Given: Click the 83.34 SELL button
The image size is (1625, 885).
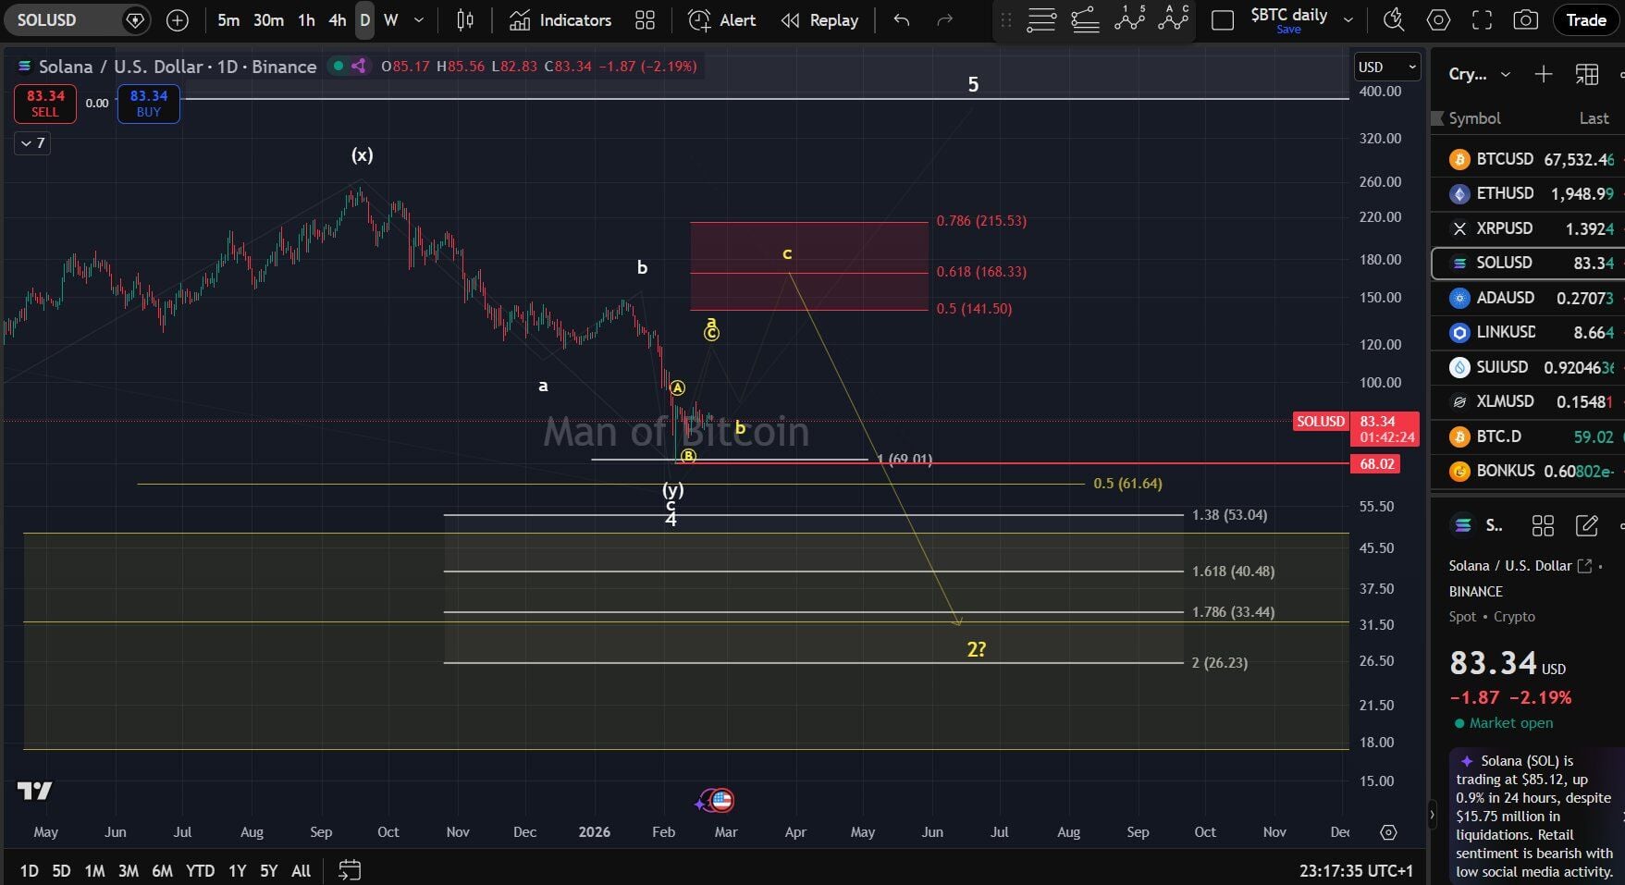Looking at the screenshot, I should click(x=45, y=103).
